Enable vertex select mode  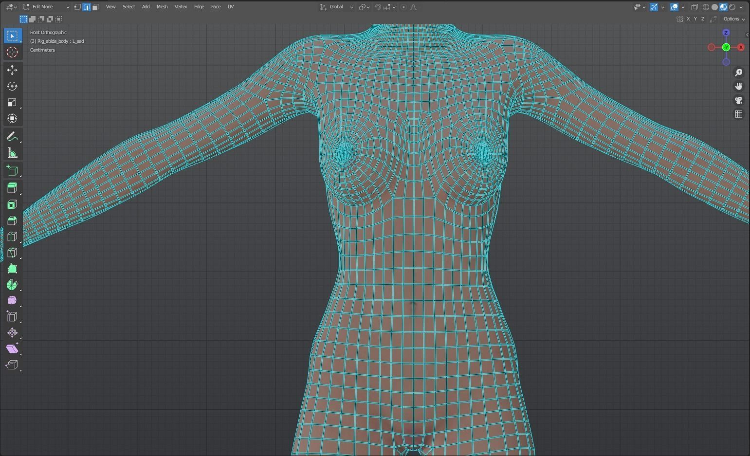click(77, 7)
